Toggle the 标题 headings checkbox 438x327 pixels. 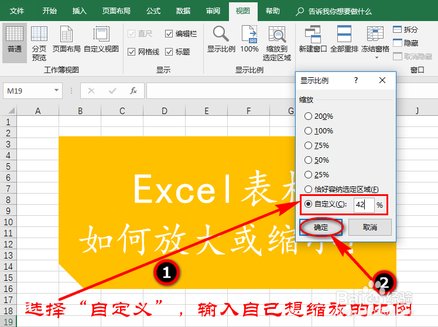(169, 51)
